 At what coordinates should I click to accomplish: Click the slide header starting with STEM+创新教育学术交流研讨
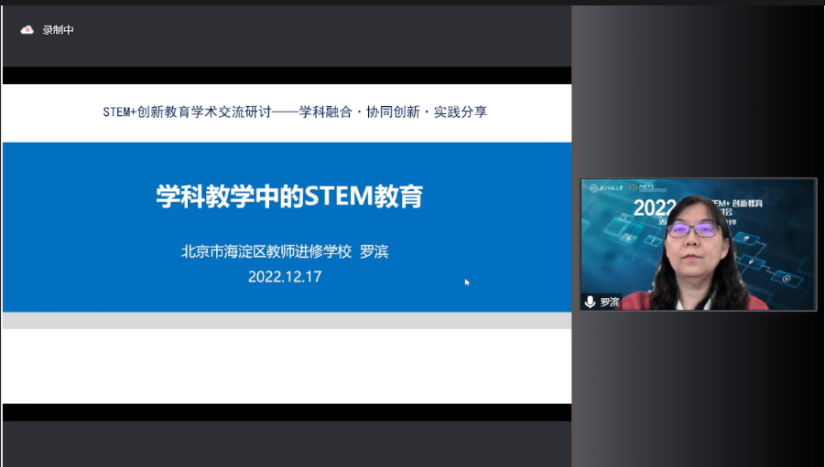pyautogui.click(x=295, y=112)
